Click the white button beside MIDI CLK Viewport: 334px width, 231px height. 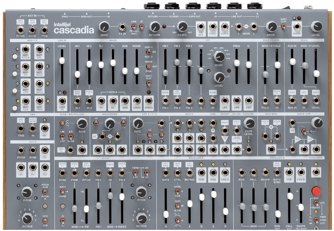point(15,108)
